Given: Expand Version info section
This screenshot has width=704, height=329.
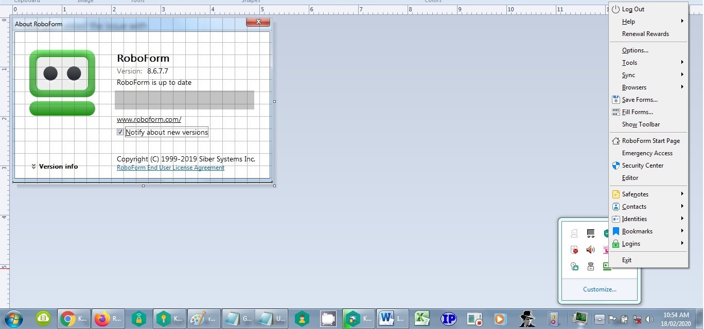Looking at the screenshot, I should 55,166.
